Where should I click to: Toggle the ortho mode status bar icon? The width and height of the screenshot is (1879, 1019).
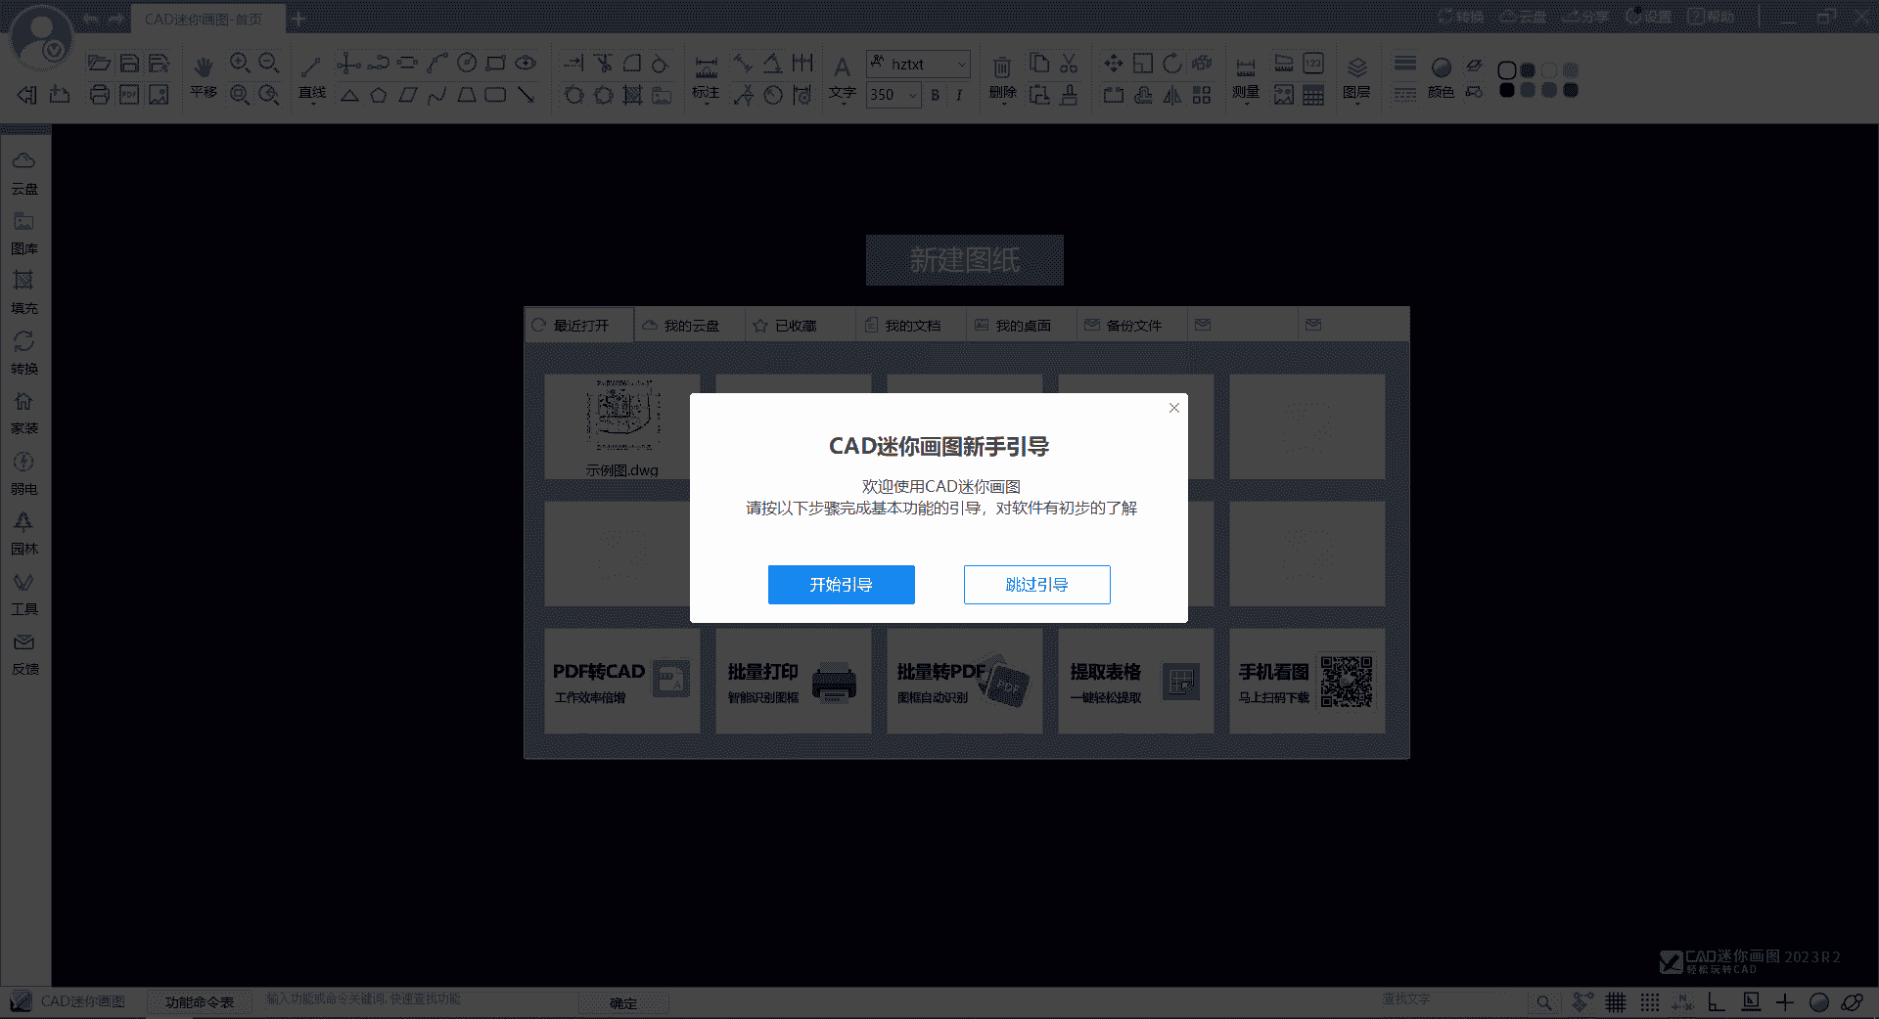pos(1717,1002)
